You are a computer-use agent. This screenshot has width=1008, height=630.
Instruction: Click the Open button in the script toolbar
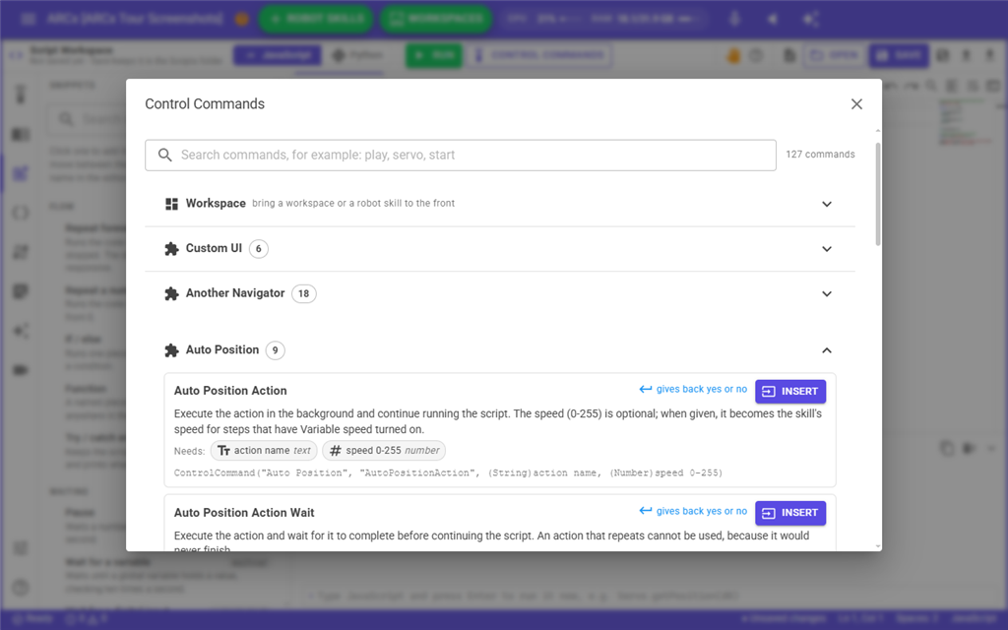pos(833,56)
